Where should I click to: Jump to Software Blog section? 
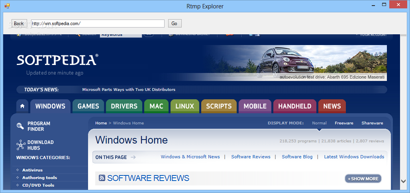pyautogui.click(x=297, y=157)
